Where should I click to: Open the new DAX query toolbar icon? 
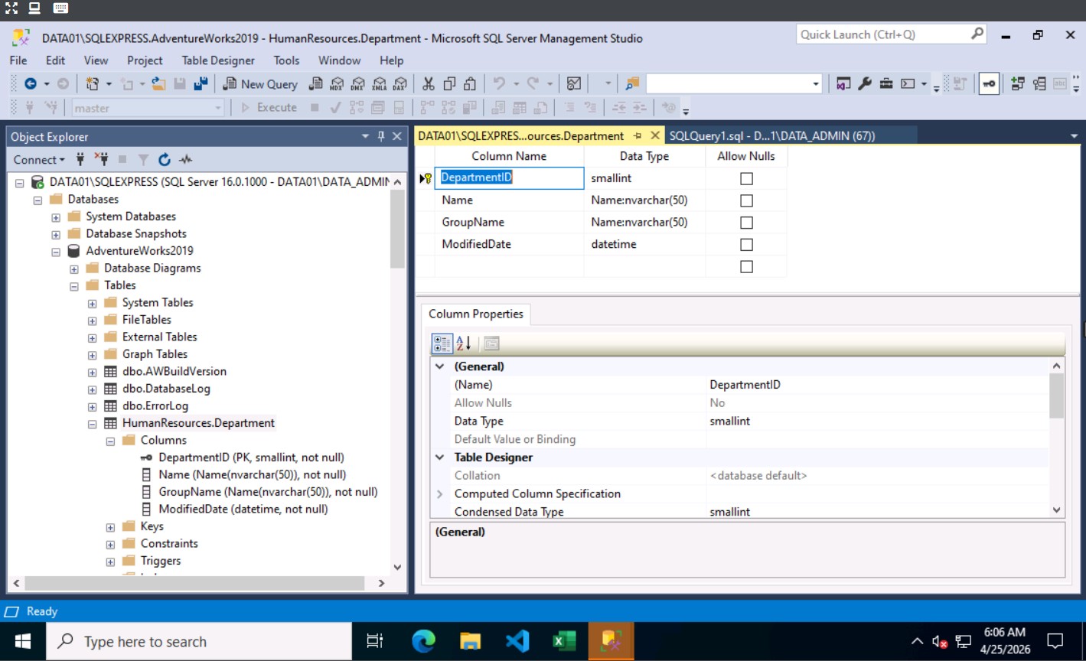[x=400, y=83]
